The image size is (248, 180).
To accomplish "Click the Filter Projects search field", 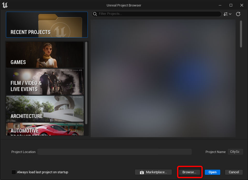I will click(x=157, y=14).
